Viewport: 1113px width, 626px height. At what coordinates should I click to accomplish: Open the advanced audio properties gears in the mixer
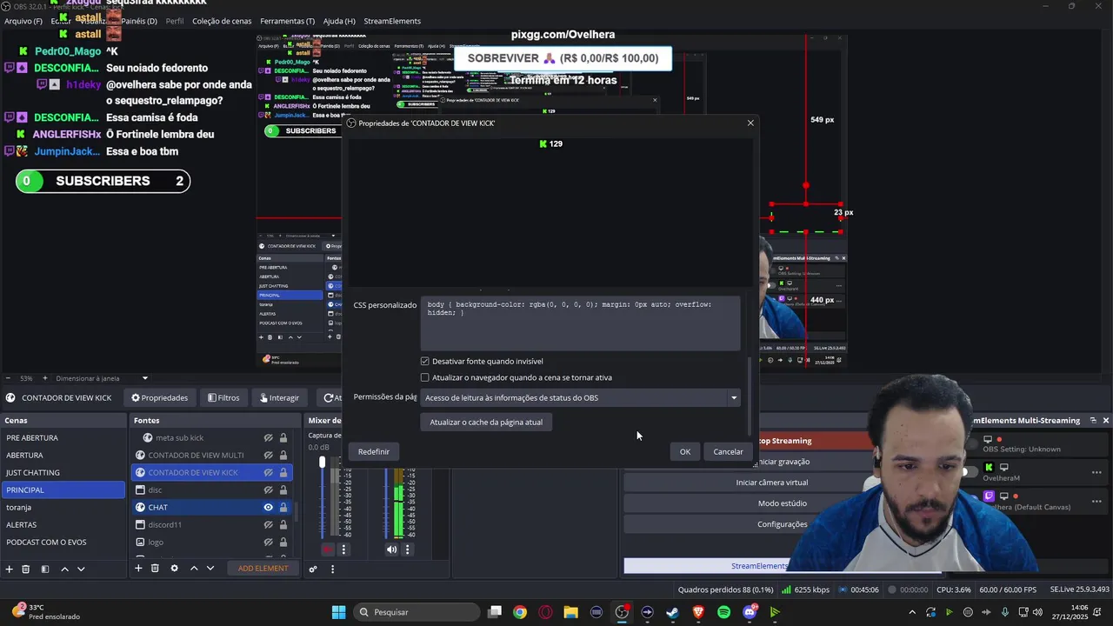click(x=313, y=569)
